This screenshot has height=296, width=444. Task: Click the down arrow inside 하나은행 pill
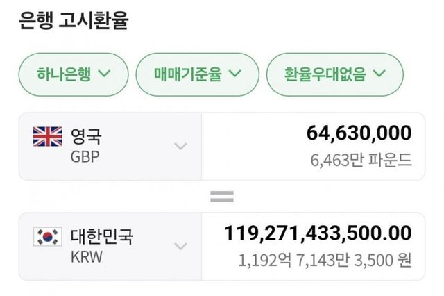click(x=105, y=72)
